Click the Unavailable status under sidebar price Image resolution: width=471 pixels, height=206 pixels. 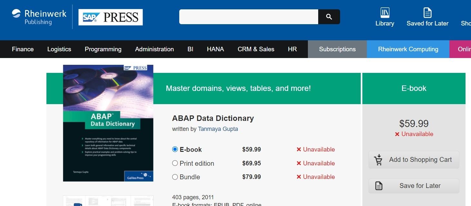(x=414, y=134)
